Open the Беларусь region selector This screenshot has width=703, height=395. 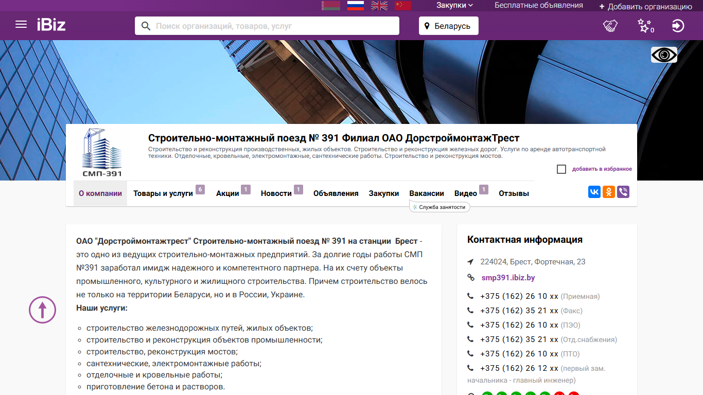[x=449, y=26]
